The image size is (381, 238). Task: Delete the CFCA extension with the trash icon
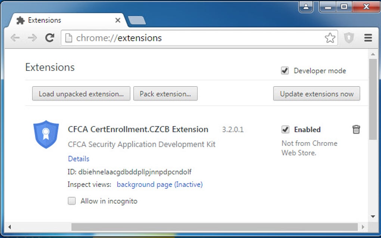pos(356,129)
